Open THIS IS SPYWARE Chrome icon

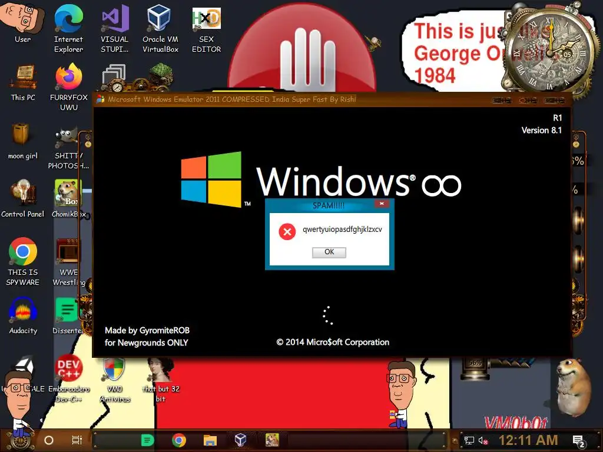pos(23,262)
